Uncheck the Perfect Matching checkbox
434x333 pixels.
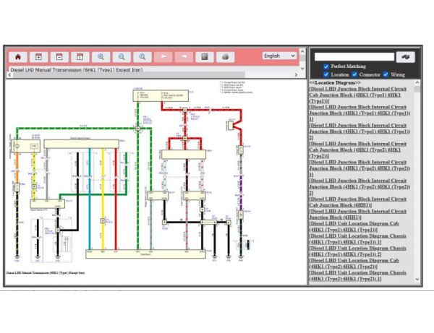[x=326, y=66]
